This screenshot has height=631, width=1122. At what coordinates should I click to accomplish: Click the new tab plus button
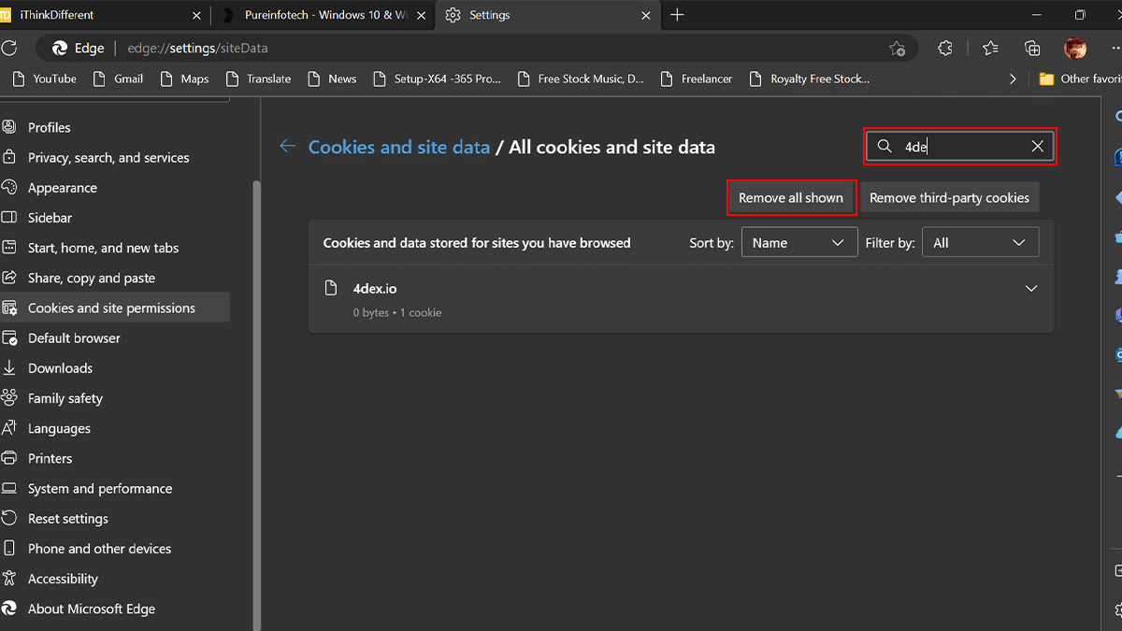[677, 15]
